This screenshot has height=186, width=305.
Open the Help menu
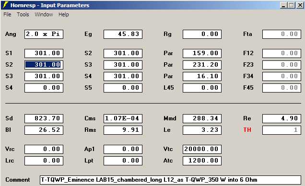(64, 14)
